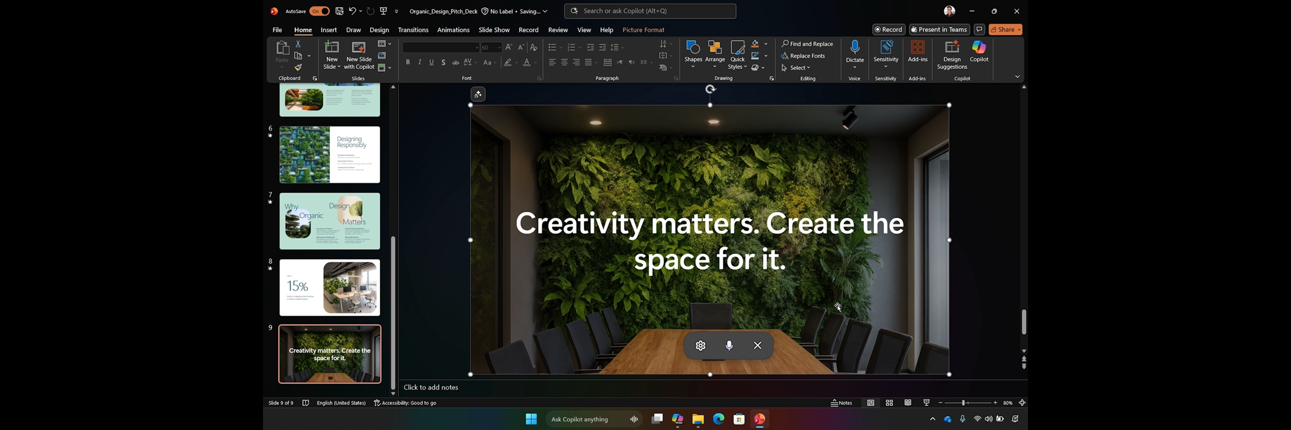1291x430 pixels.
Task: Apply the text highlight color
Action: pyautogui.click(x=507, y=62)
